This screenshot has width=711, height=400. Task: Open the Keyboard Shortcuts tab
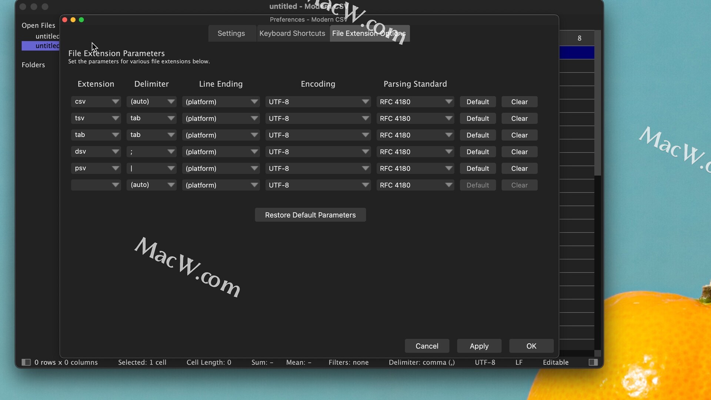(x=292, y=33)
